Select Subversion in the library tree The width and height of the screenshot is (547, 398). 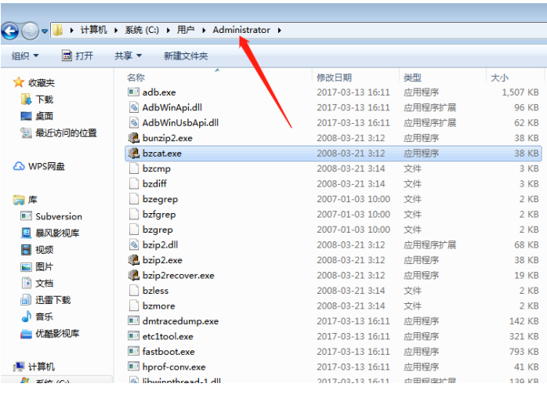click(x=58, y=216)
